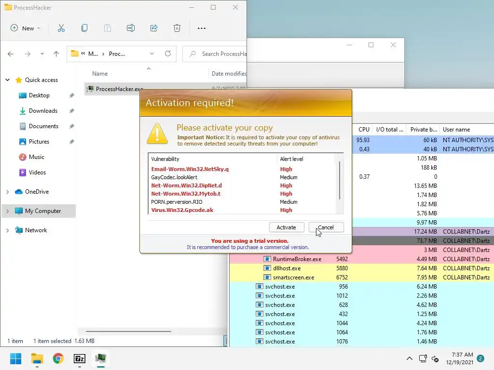The height and width of the screenshot is (370, 494).
Task: Click the Delete trash icon in Explorer toolbar
Action: 177,28
